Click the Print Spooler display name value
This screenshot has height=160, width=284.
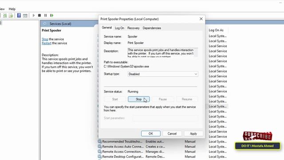click(x=136, y=43)
